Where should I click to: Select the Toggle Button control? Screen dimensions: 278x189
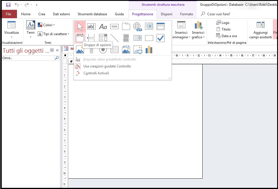pos(126,38)
